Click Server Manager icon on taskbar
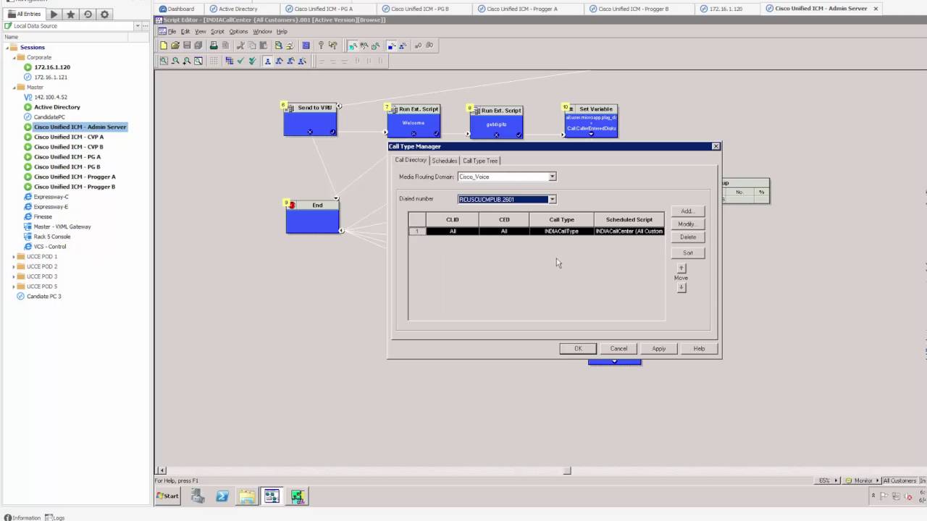Screen dimensions: 927x521 tap(198, 496)
